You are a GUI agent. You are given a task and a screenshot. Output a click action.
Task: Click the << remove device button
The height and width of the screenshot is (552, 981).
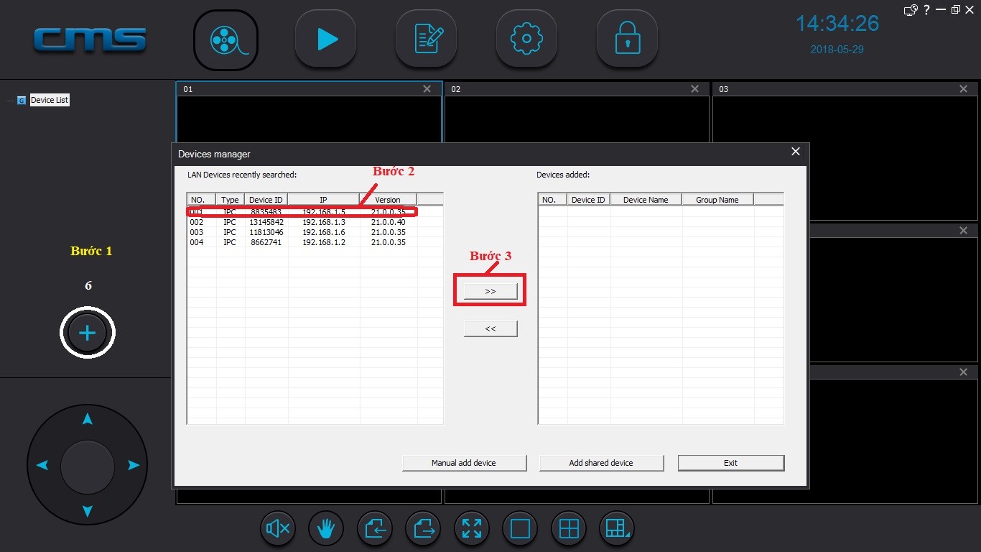pyautogui.click(x=490, y=328)
